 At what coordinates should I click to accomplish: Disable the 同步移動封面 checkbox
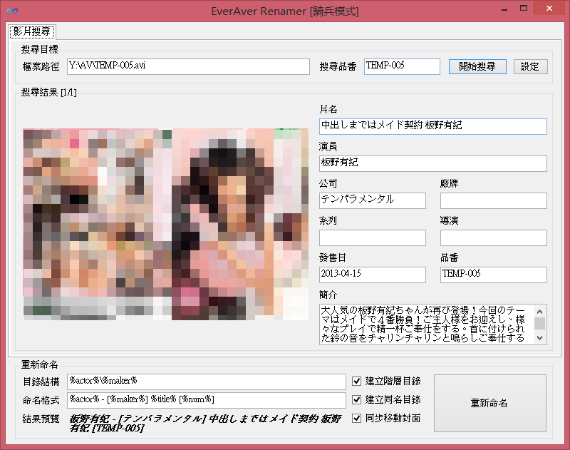click(x=358, y=418)
